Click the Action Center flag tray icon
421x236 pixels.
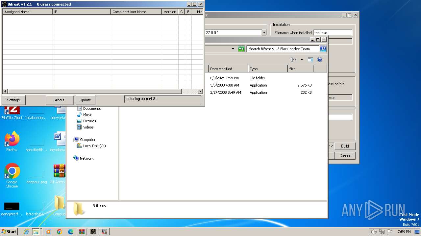tap(390, 232)
